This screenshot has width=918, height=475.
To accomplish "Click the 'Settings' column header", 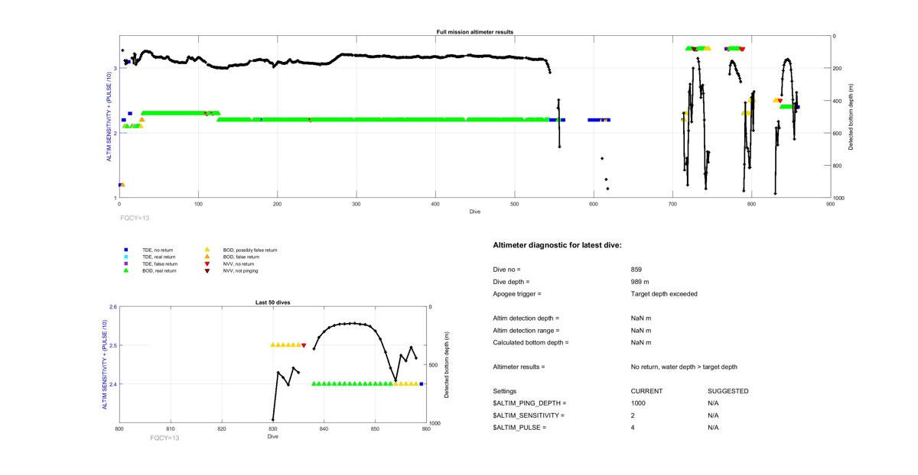I will (x=505, y=391).
